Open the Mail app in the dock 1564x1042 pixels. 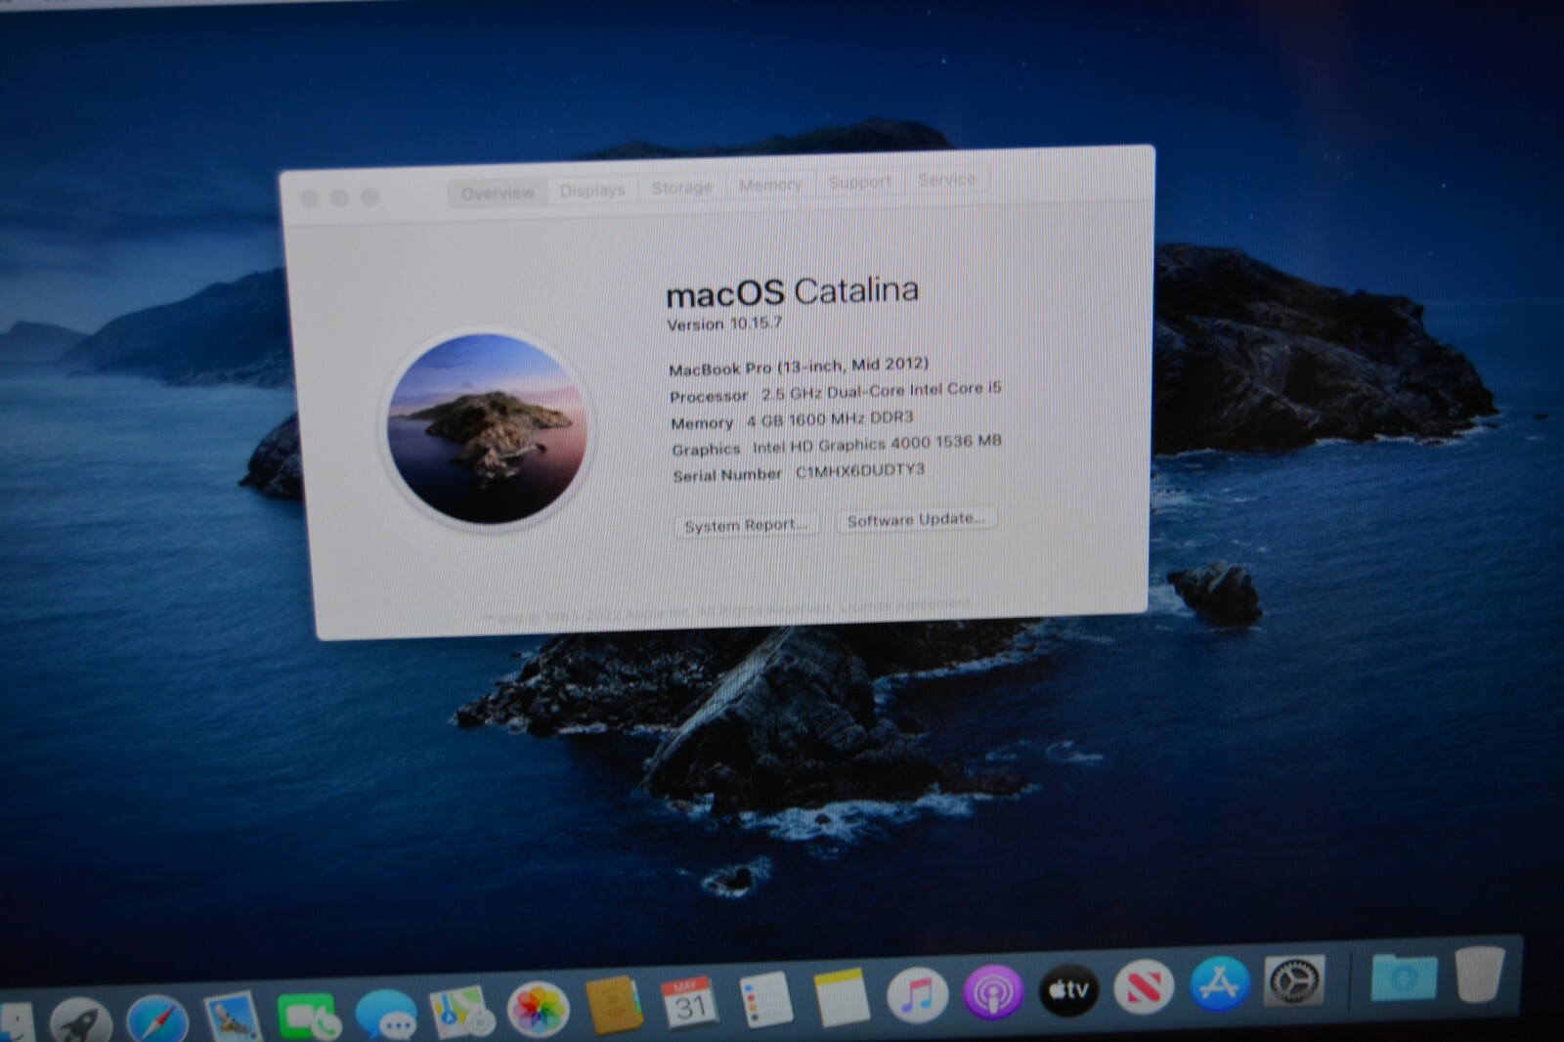click(233, 1017)
